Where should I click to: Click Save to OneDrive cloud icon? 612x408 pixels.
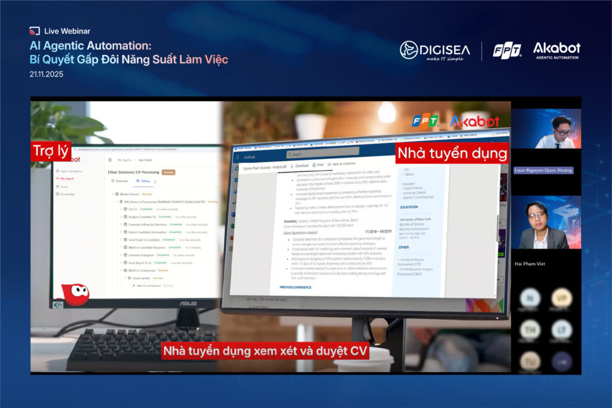pyautogui.click(x=330, y=164)
